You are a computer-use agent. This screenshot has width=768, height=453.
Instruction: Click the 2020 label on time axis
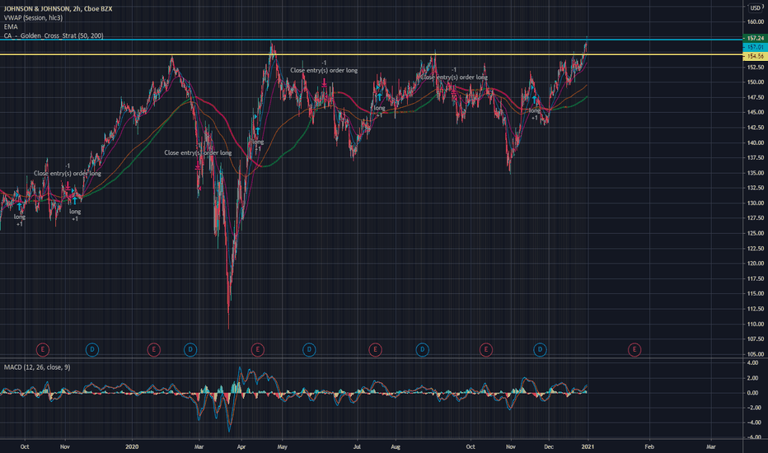132,446
